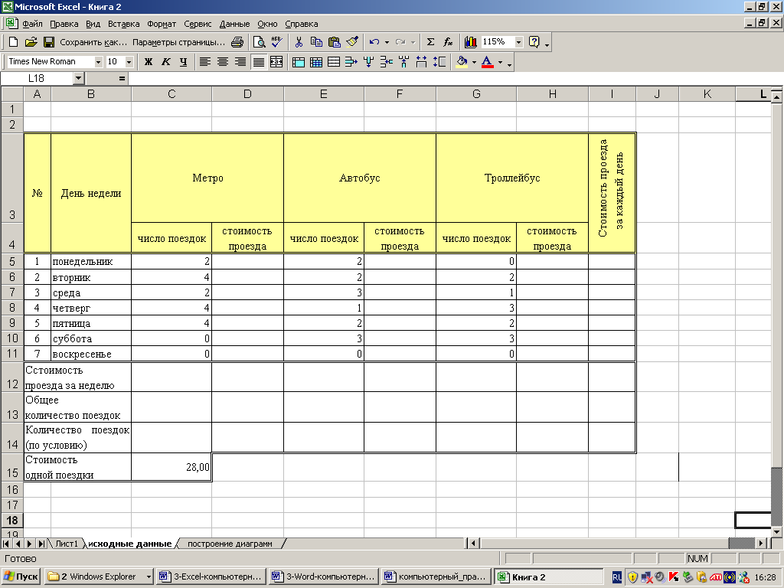
Task: Toggle left text alignment
Action: (204, 62)
